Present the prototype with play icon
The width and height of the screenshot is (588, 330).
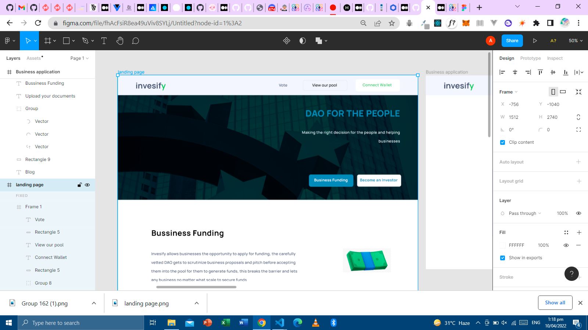535,41
